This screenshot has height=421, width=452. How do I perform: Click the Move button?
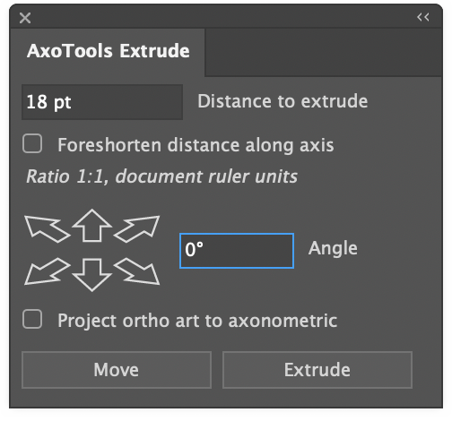(117, 370)
